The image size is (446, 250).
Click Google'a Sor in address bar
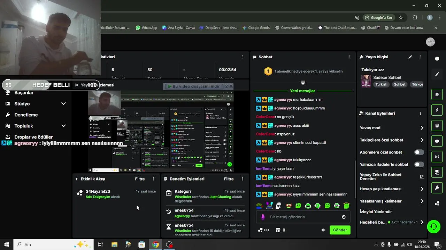click(x=378, y=17)
